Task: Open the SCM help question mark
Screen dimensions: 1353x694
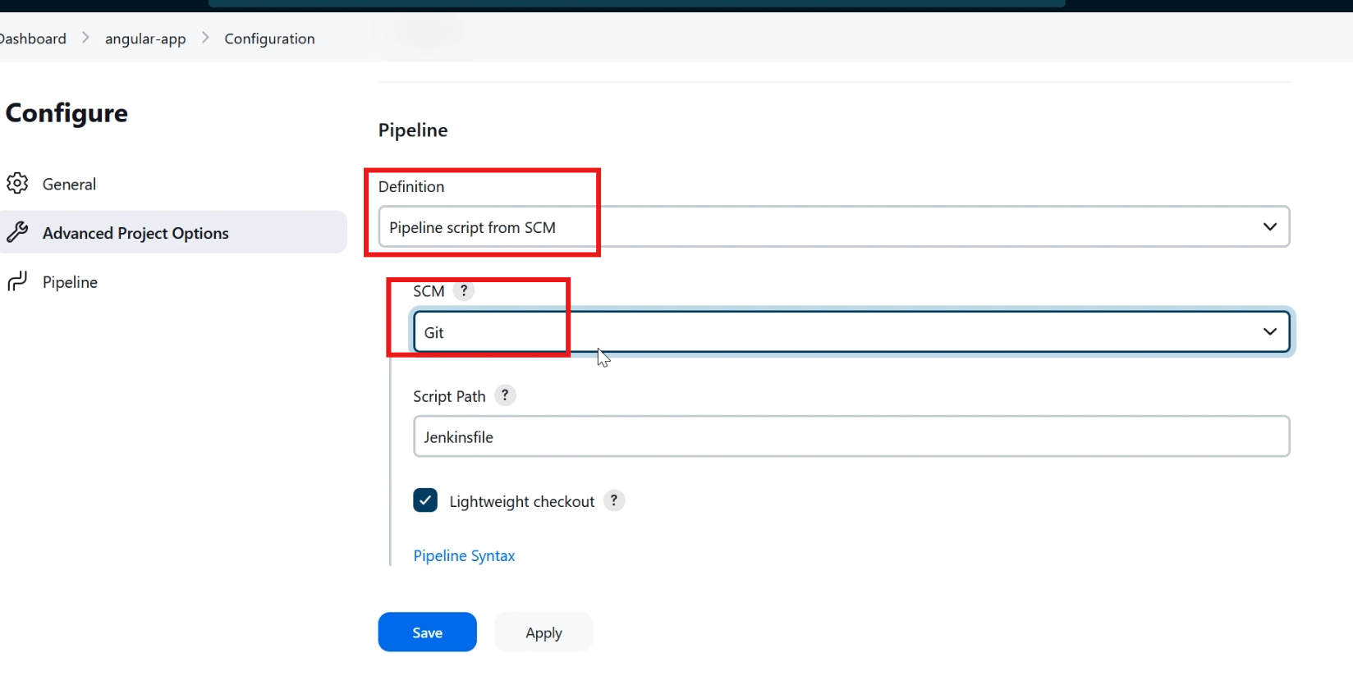Action: coord(464,290)
